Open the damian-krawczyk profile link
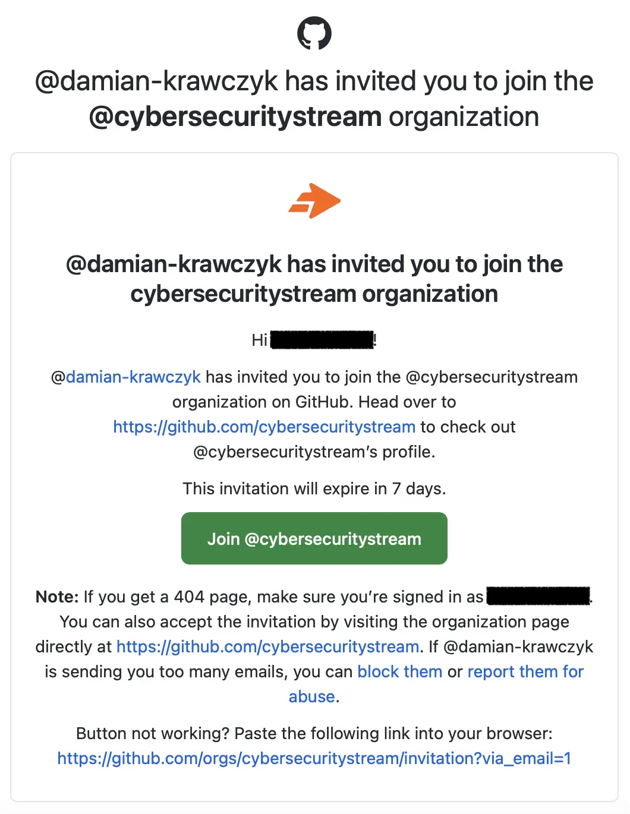The width and height of the screenshot is (630, 814). coord(133,377)
